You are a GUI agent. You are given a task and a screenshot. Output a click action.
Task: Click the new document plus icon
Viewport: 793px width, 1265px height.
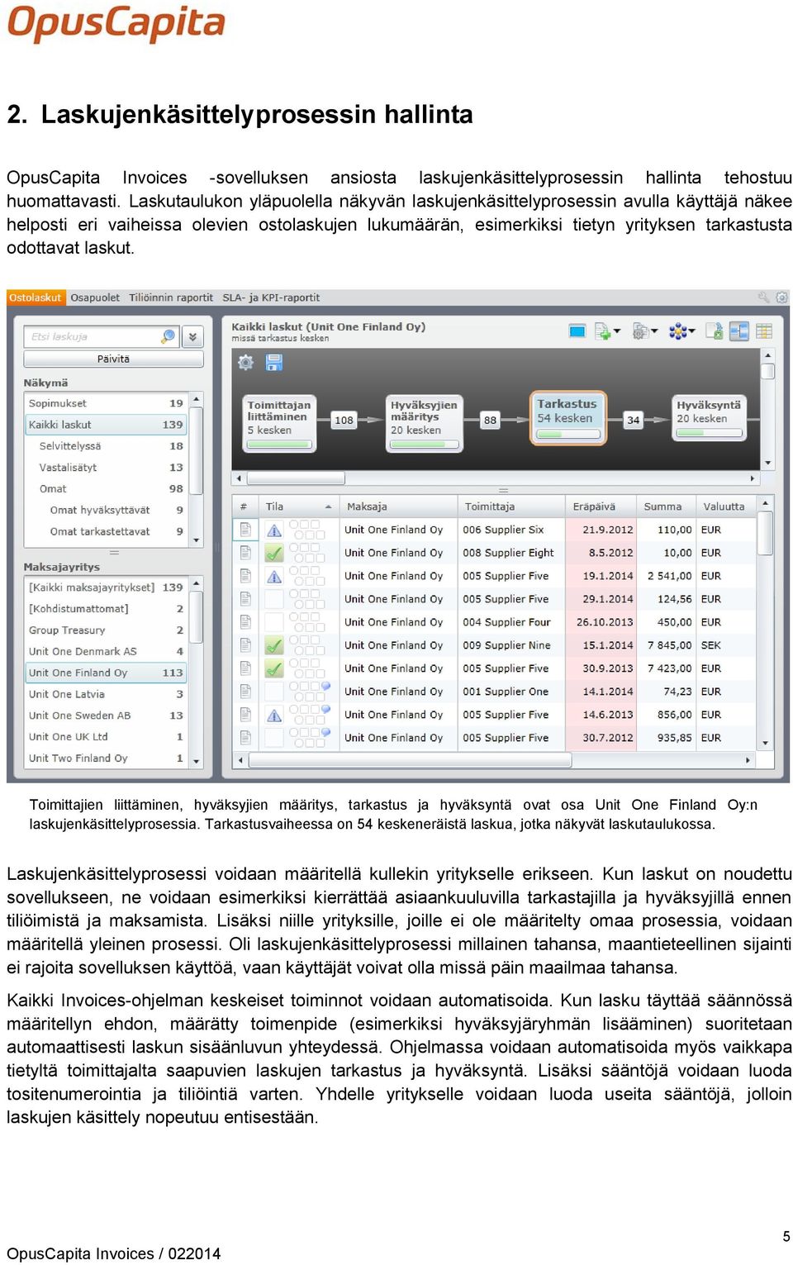602,331
